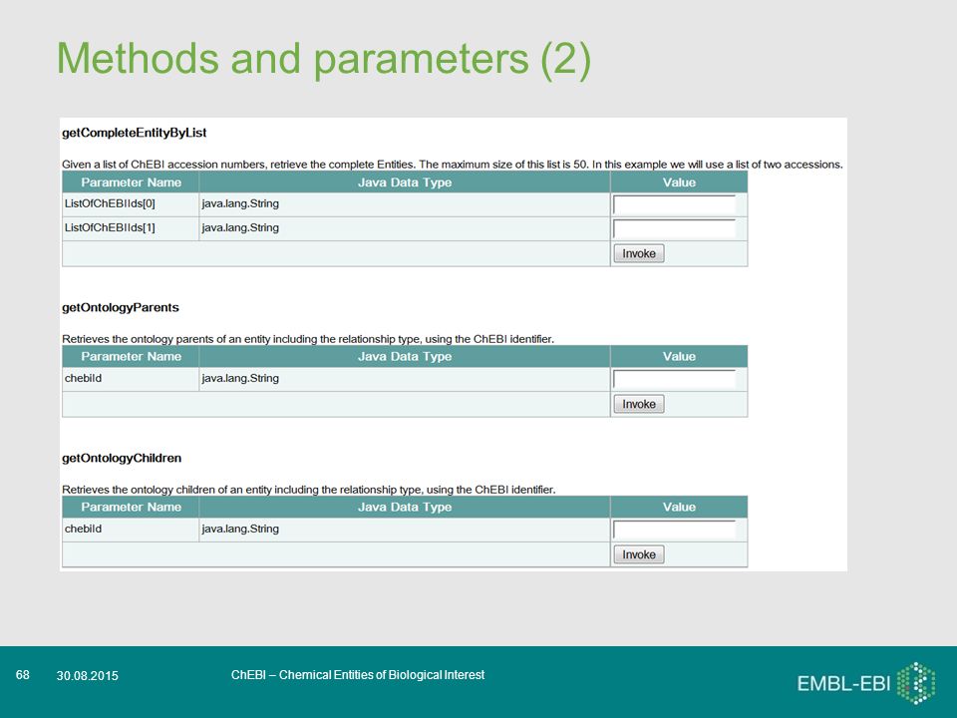This screenshot has height=718, width=957.
Task: Click Value header in getCompleteEntityByList table
Action: pos(679,181)
